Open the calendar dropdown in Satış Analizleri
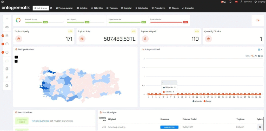 pos(260,49)
